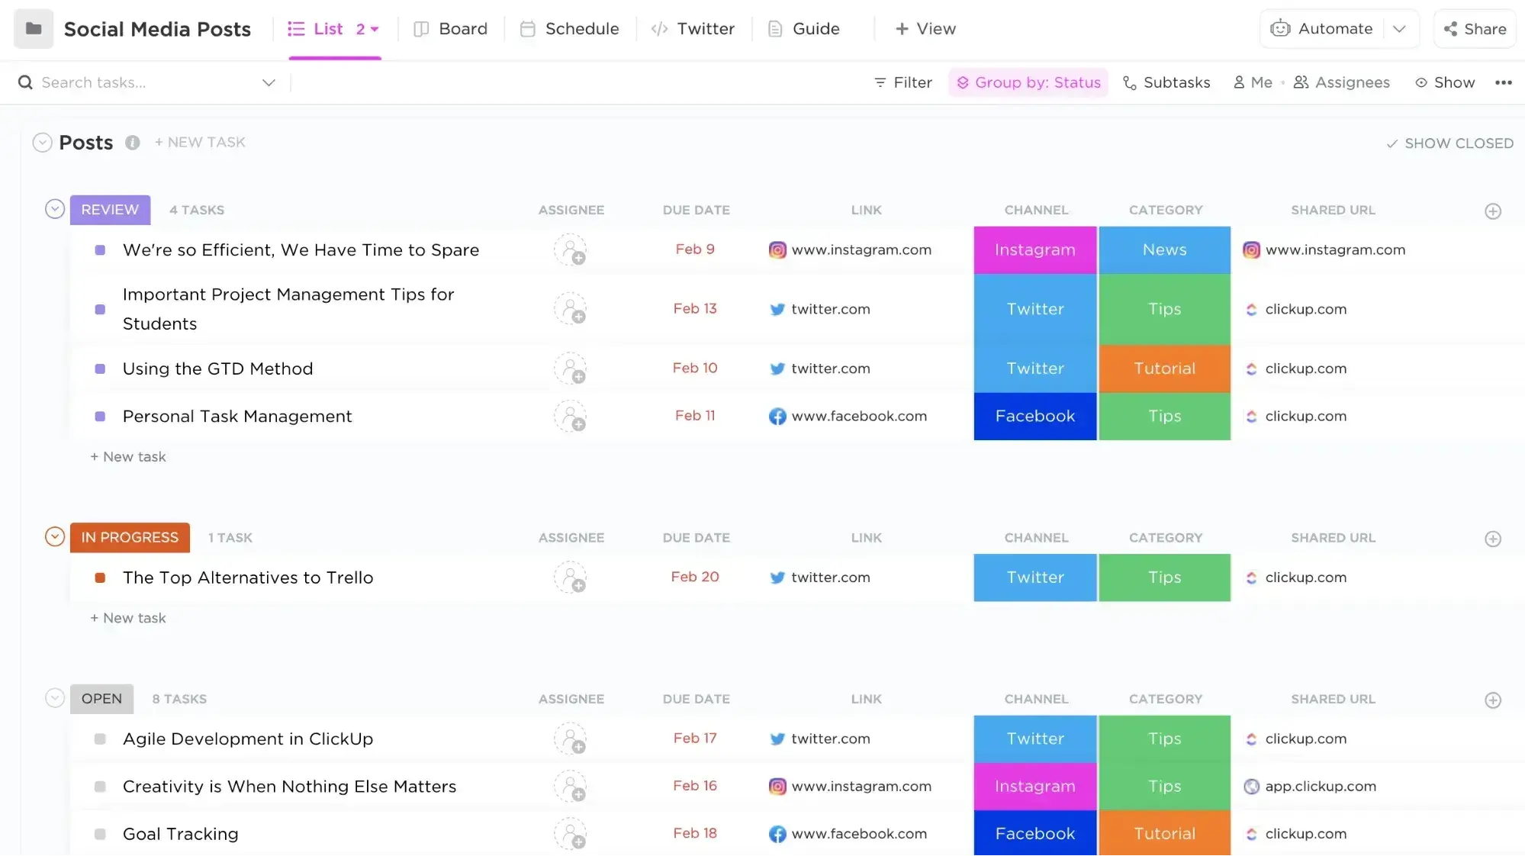Click the Instagram channel color swatch
Image resolution: width=1525 pixels, height=856 pixels.
(x=1034, y=250)
